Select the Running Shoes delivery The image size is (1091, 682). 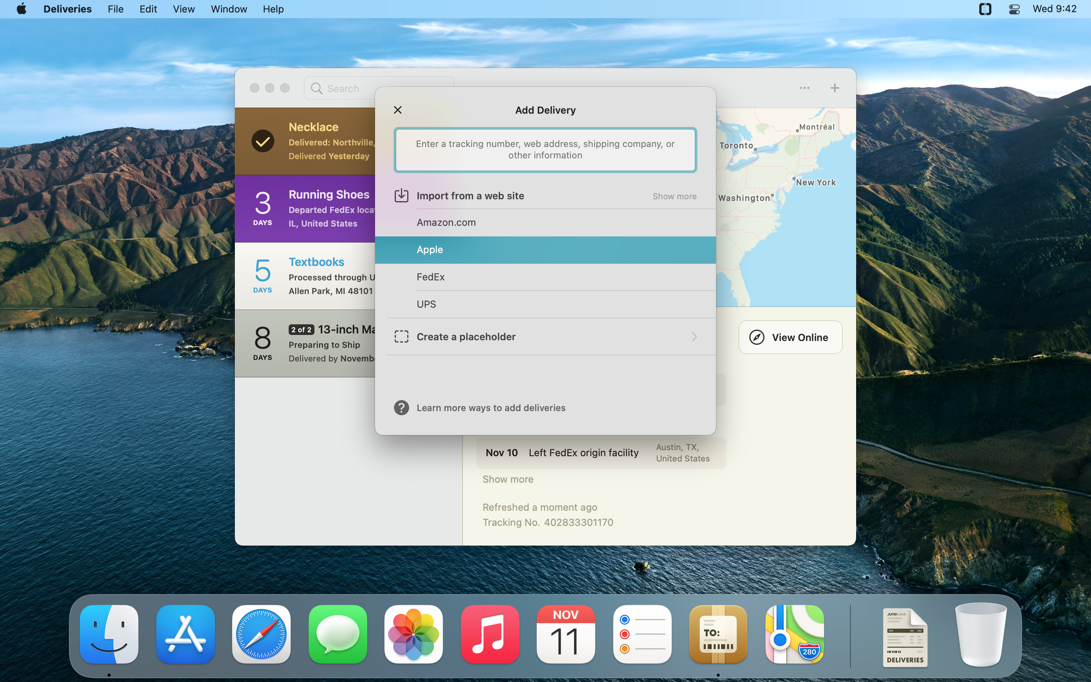[x=305, y=208]
